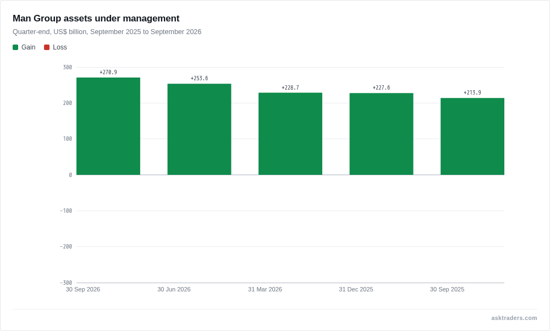Click the −200 y-axis tick label

pyautogui.click(x=66, y=246)
